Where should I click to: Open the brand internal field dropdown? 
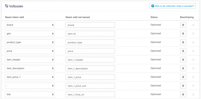[x=30, y=25]
